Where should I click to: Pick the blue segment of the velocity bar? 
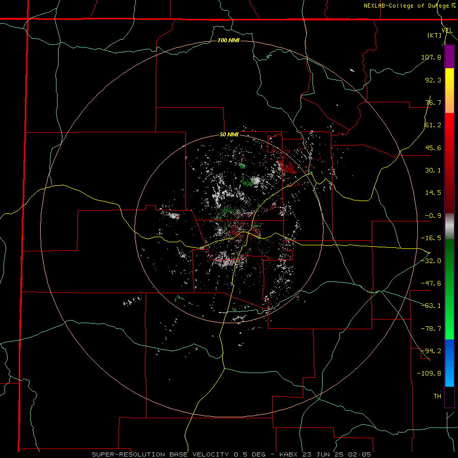[449, 363]
